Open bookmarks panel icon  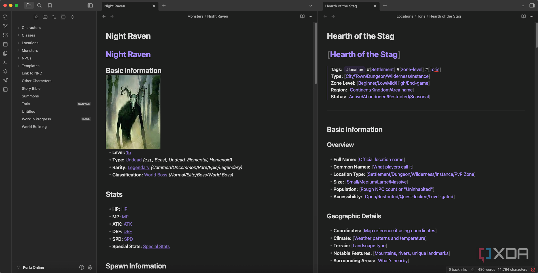(x=50, y=5)
